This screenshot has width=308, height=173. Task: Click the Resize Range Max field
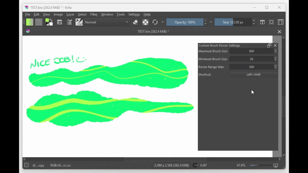[x=252, y=67]
